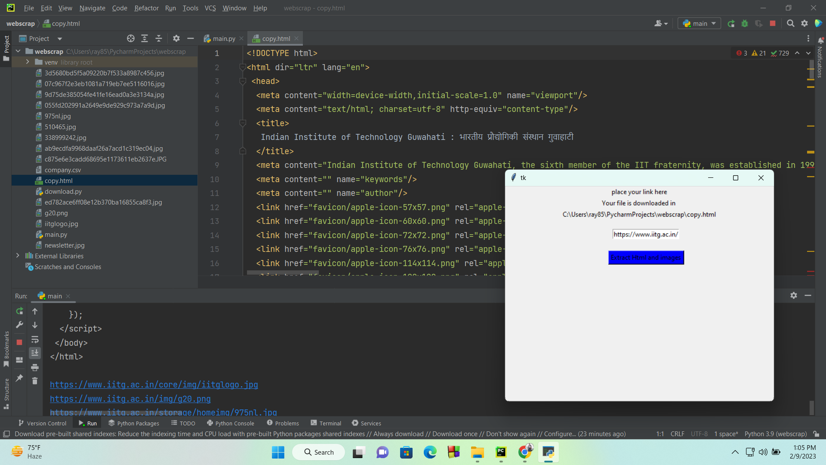Expand External Libraries node
Screen dimensions: 826x465
click(x=18, y=256)
